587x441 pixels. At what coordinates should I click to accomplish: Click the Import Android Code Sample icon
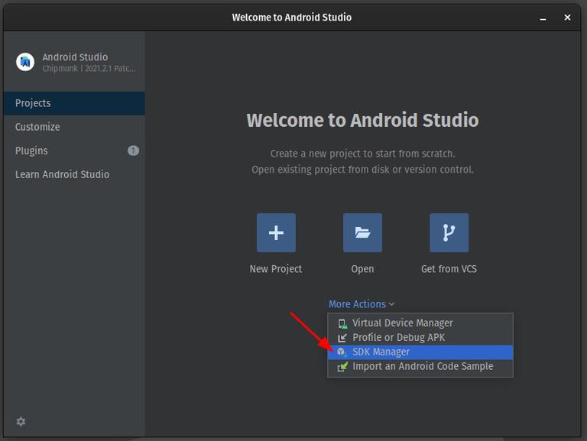coord(342,367)
